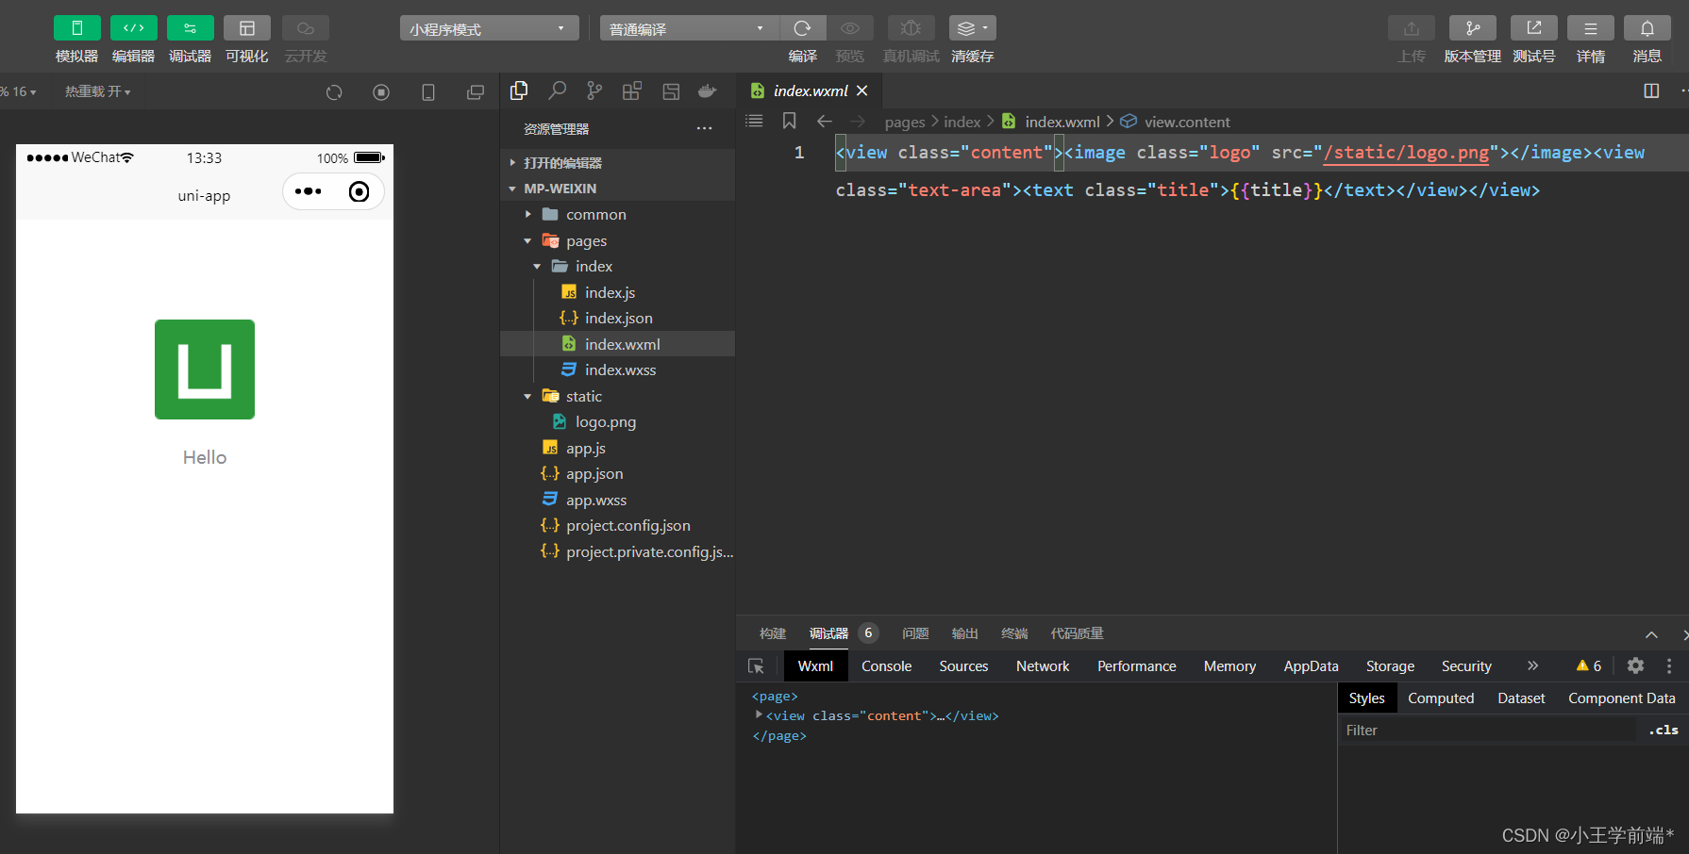Image resolution: width=1689 pixels, height=854 pixels.
Task: Open the simulator zoom percentage dropdown
Action: (18, 91)
